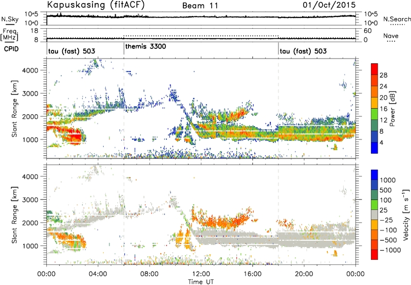Select the 16:00 time tick label
411x285 pixels.
252,274
